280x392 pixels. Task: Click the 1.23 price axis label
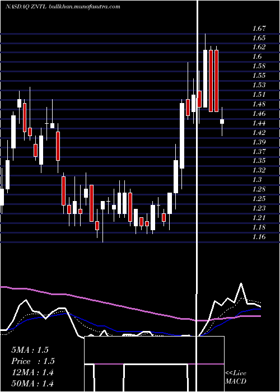click(259, 208)
